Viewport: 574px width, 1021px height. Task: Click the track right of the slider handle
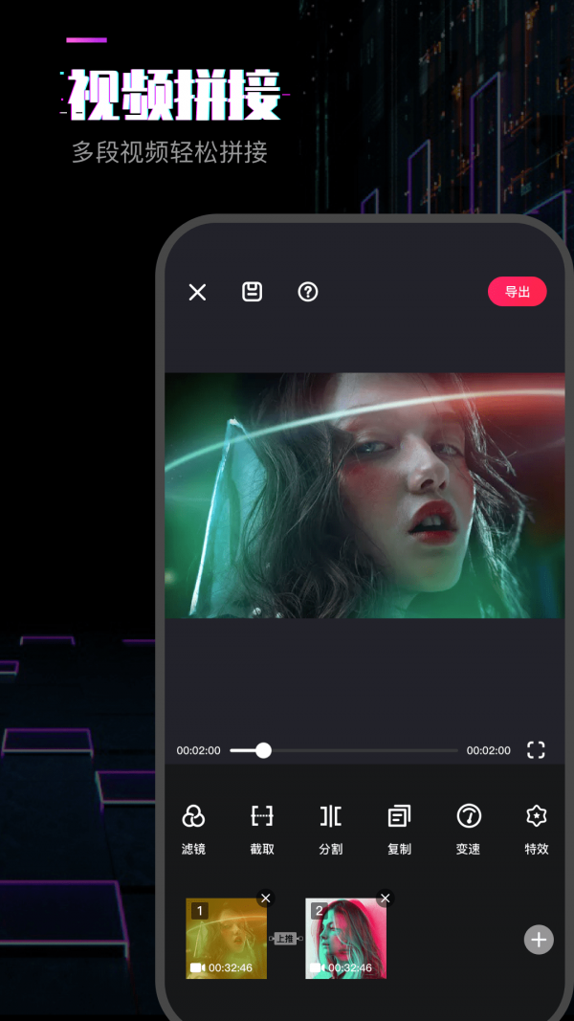(364, 750)
